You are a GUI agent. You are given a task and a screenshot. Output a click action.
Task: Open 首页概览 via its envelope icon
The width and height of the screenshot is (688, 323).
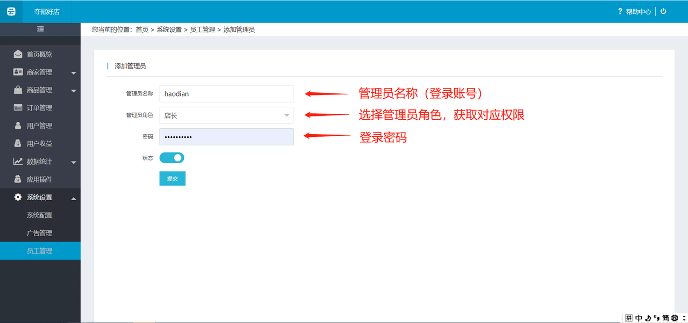pyautogui.click(x=18, y=54)
